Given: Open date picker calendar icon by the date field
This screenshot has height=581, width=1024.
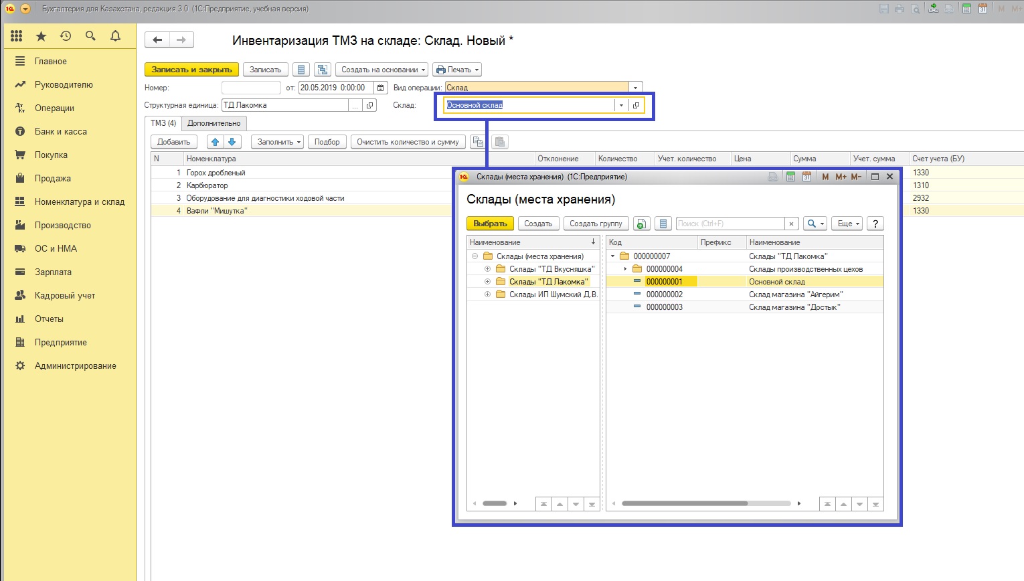Looking at the screenshot, I should click(381, 88).
